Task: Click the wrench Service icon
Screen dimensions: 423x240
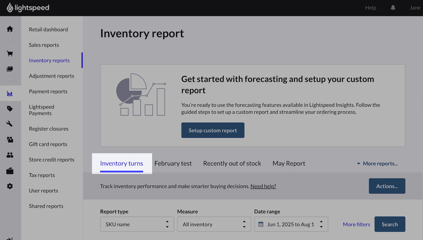Action: click(10, 124)
